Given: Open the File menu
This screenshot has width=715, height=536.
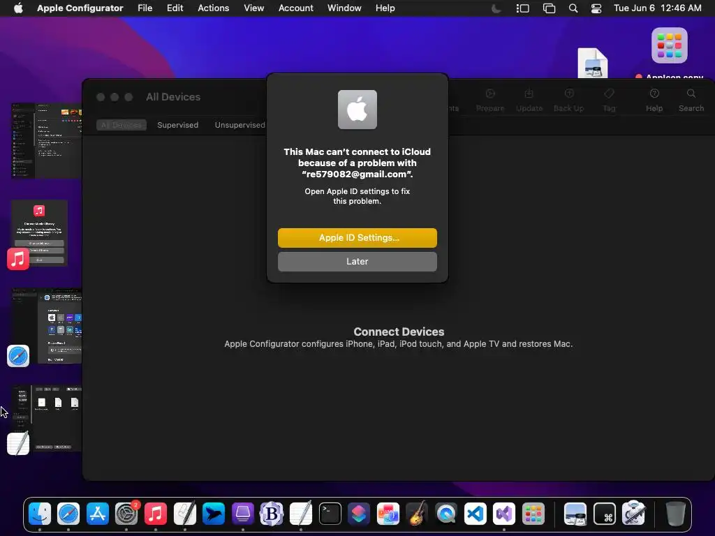Looking at the screenshot, I should point(145,8).
